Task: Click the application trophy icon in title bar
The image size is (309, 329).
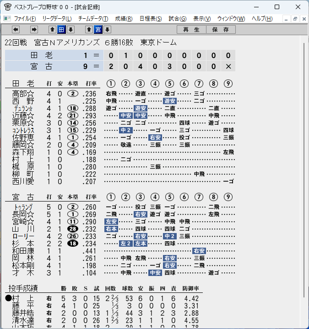Action: (x=8, y=7)
